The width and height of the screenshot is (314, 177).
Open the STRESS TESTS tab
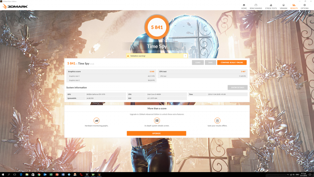[271, 7]
